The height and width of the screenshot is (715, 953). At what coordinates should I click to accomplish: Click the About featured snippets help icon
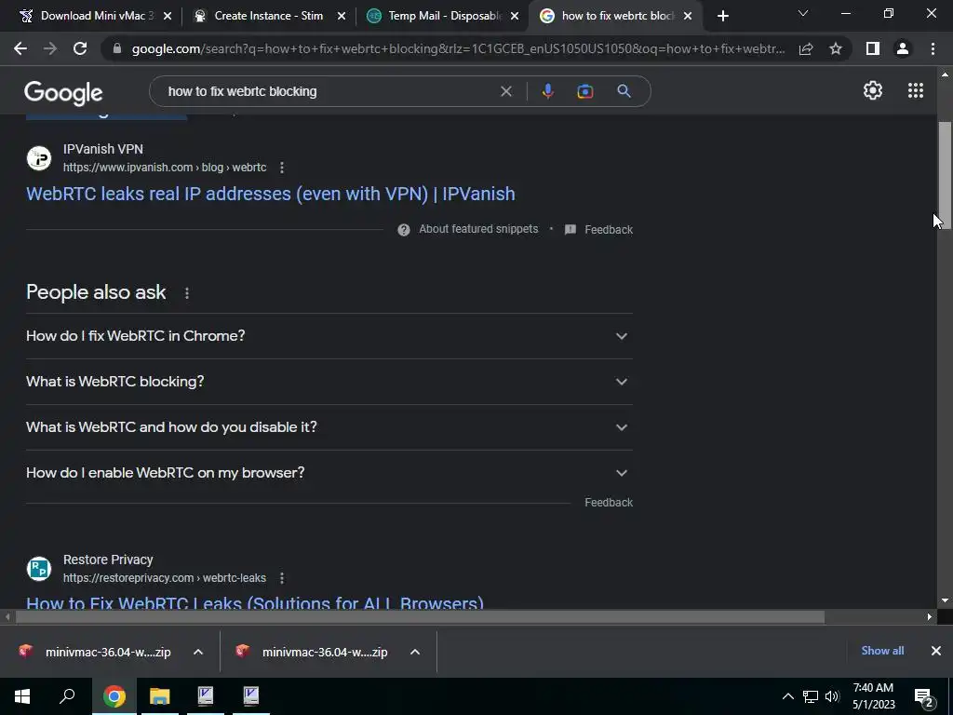click(x=404, y=230)
